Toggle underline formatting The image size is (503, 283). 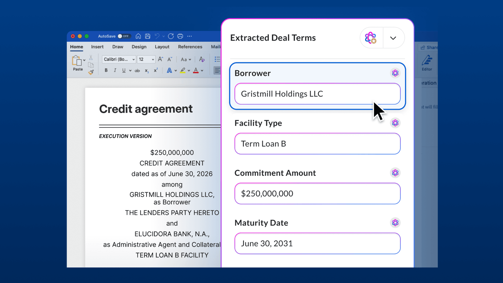[x=124, y=70]
